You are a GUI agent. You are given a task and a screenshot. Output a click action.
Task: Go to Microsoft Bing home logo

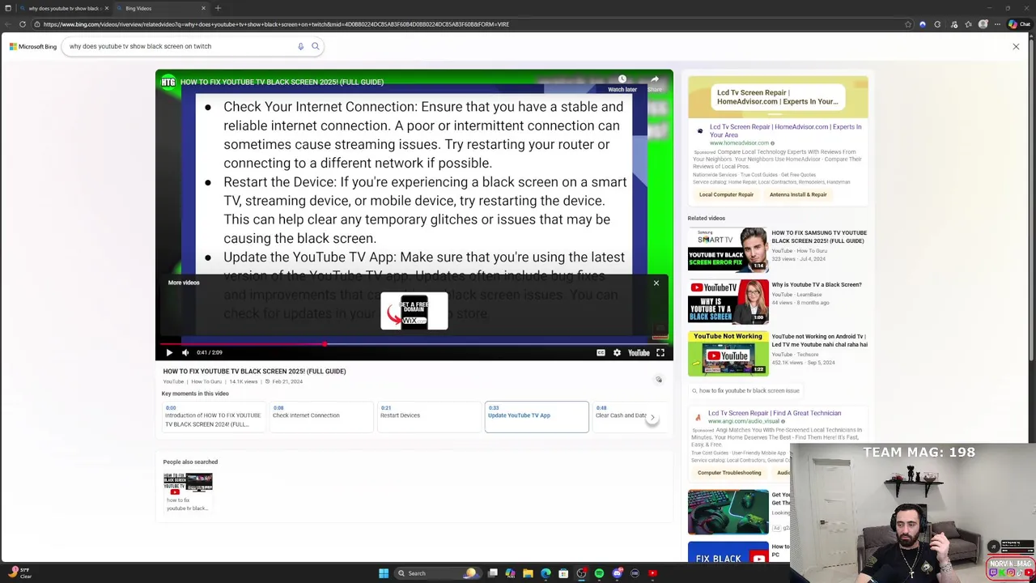33,46
